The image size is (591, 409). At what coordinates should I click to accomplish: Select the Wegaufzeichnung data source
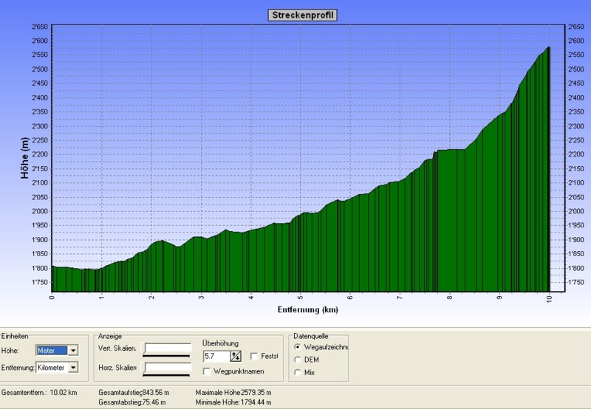click(298, 346)
